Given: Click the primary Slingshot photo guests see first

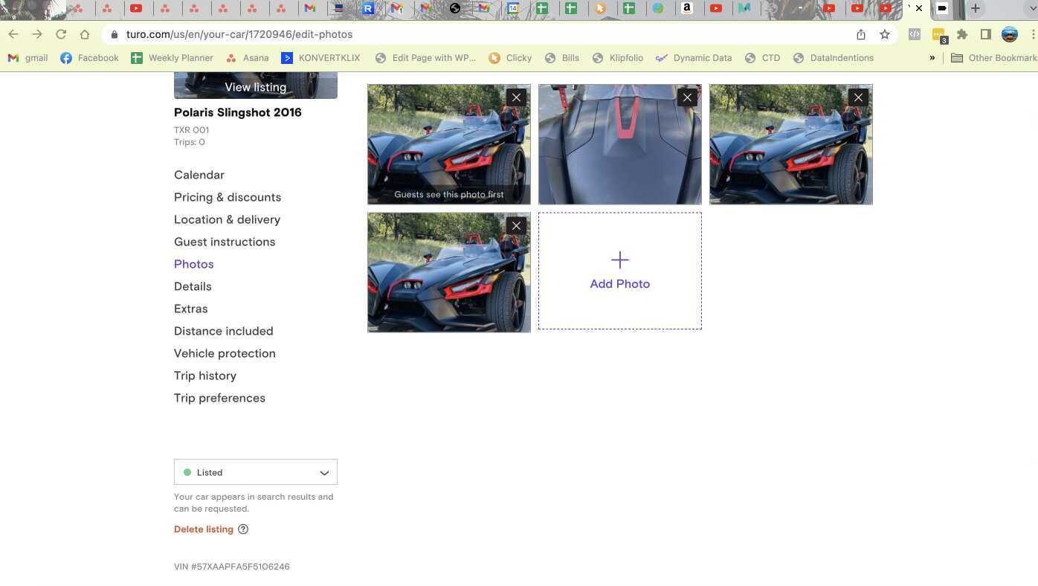Looking at the screenshot, I should 448,144.
